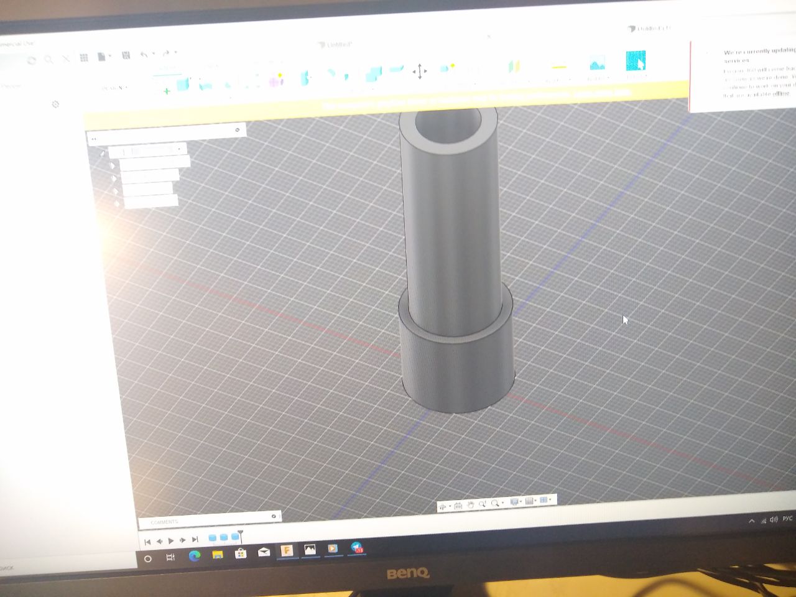Open Telegram from the taskbar
The height and width of the screenshot is (597, 796).
[x=357, y=548]
